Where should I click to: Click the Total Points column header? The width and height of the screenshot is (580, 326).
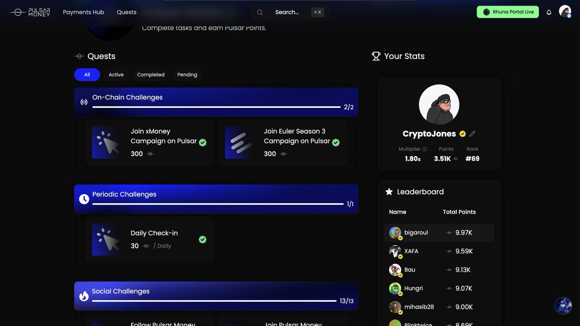tap(459, 212)
